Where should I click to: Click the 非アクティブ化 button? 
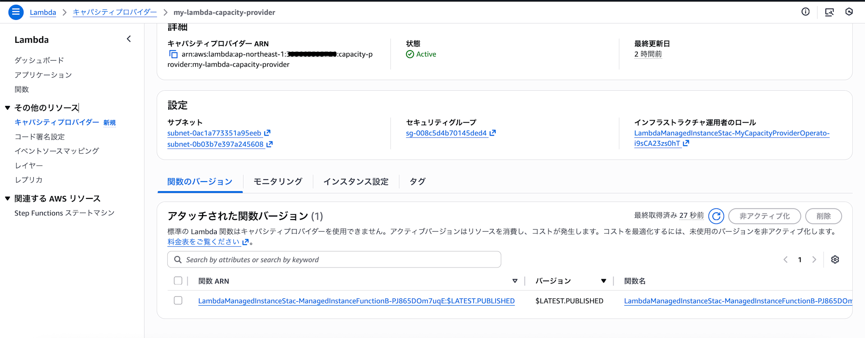click(x=764, y=216)
